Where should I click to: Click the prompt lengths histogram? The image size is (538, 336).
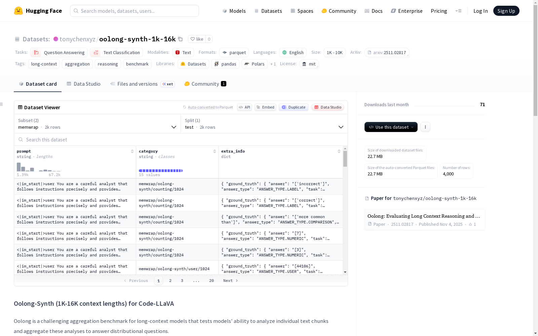pos(39,167)
